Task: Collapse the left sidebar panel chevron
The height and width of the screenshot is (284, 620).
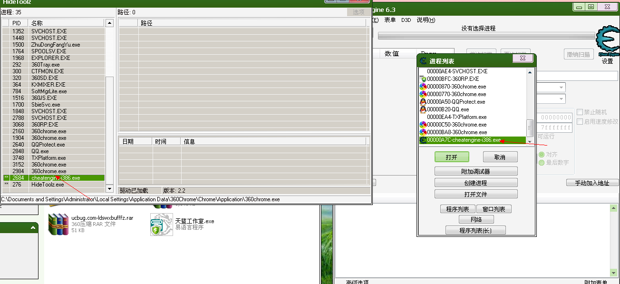Action: (33, 228)
